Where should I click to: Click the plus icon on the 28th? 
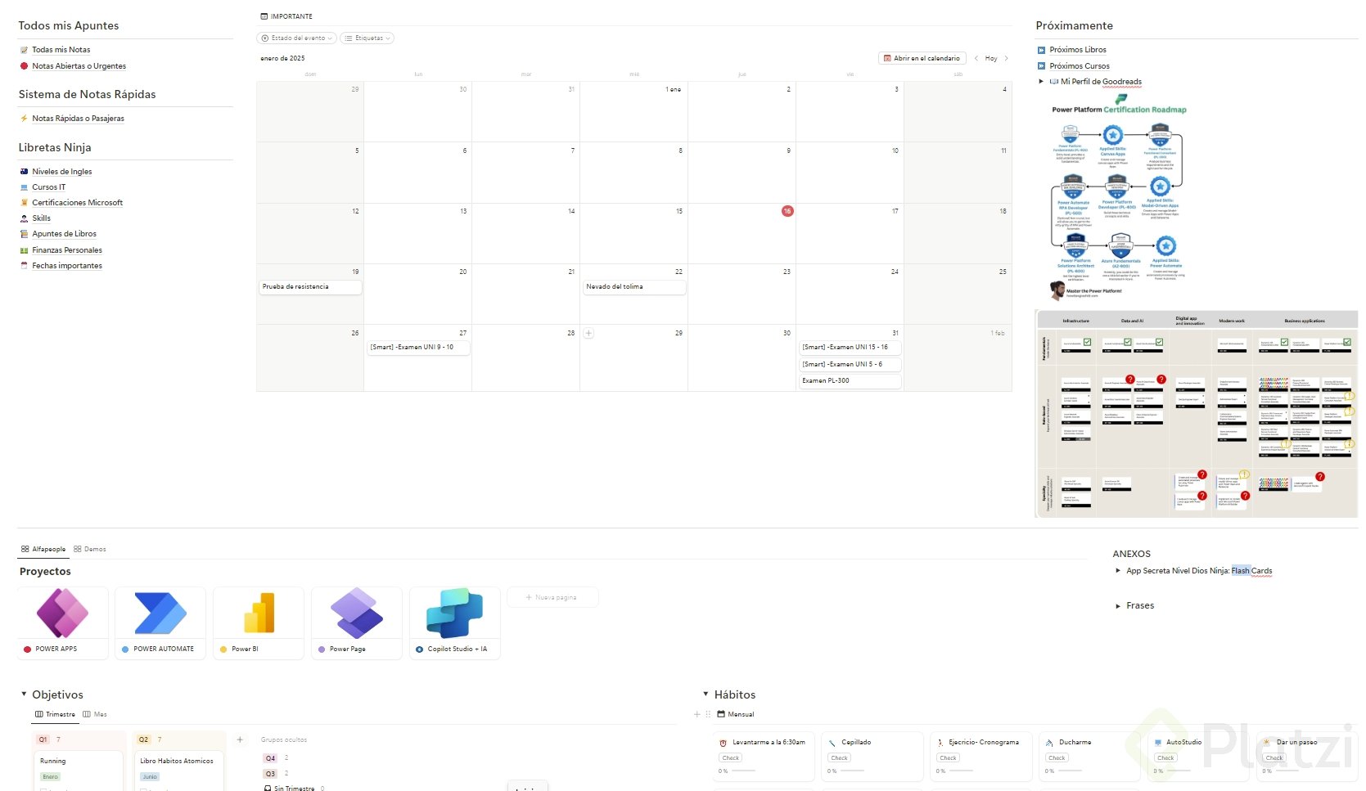[588, 333]
